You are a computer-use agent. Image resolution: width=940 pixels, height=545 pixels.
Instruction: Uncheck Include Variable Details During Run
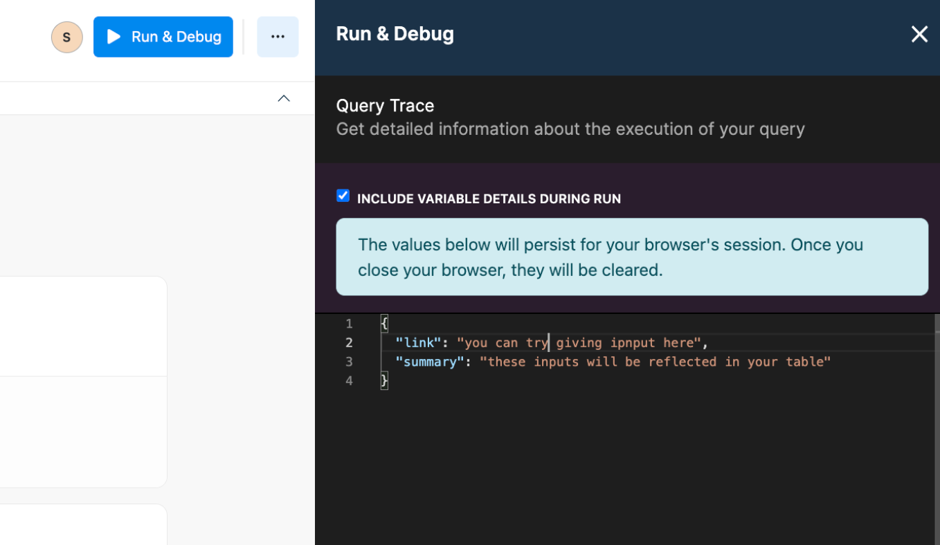point(343,196)
